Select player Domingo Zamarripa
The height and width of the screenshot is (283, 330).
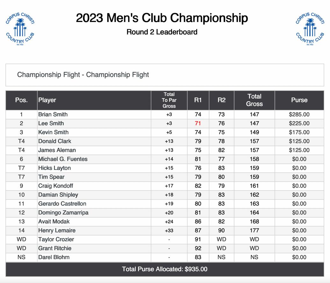pos(63,213)
